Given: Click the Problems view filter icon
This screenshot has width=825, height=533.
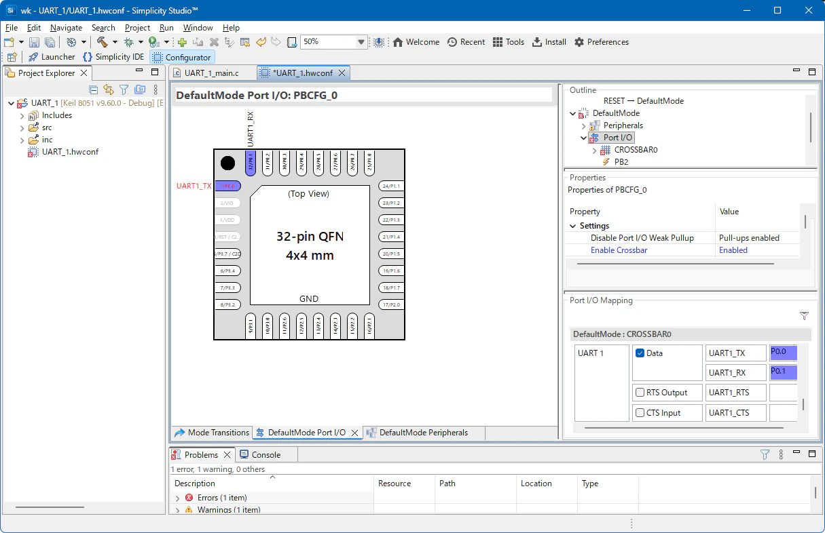Looking at the screenshot, I should [x=765, y=454].
